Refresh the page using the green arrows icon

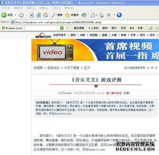(39, 15)
